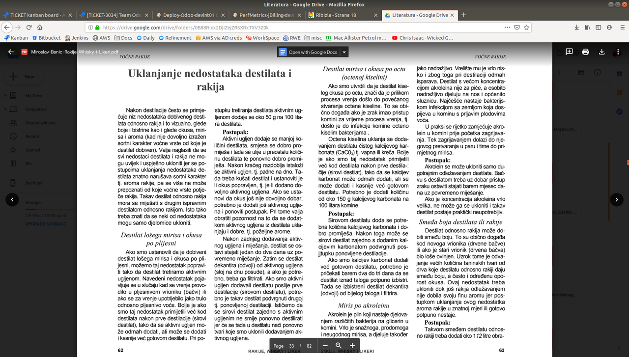Click the red PDF file type icon
This screenshot has width=629, height=357.
pyautogui.click(x=24, y=52)
